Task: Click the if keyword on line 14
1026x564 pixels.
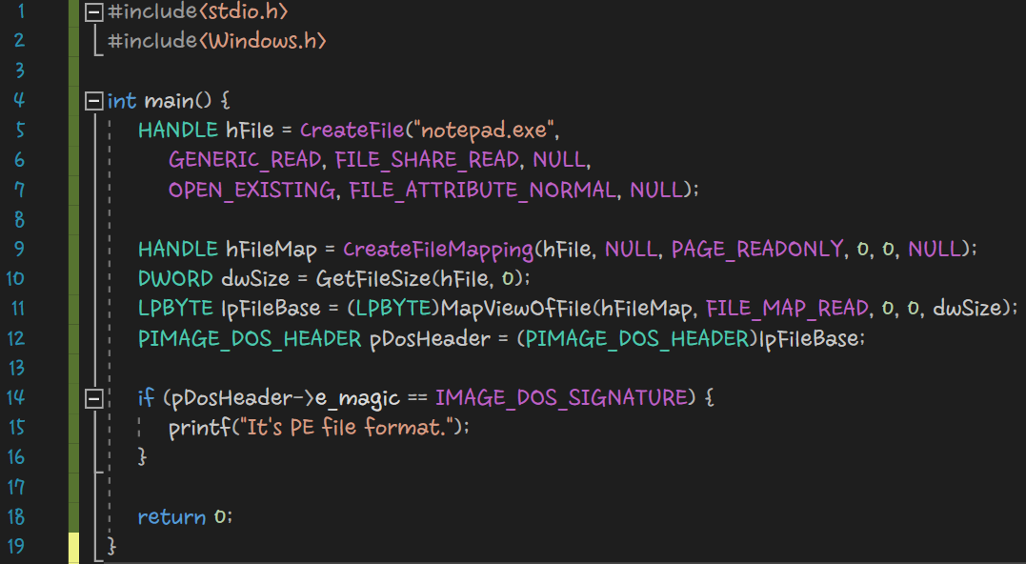Action: [x=146, y=398]
